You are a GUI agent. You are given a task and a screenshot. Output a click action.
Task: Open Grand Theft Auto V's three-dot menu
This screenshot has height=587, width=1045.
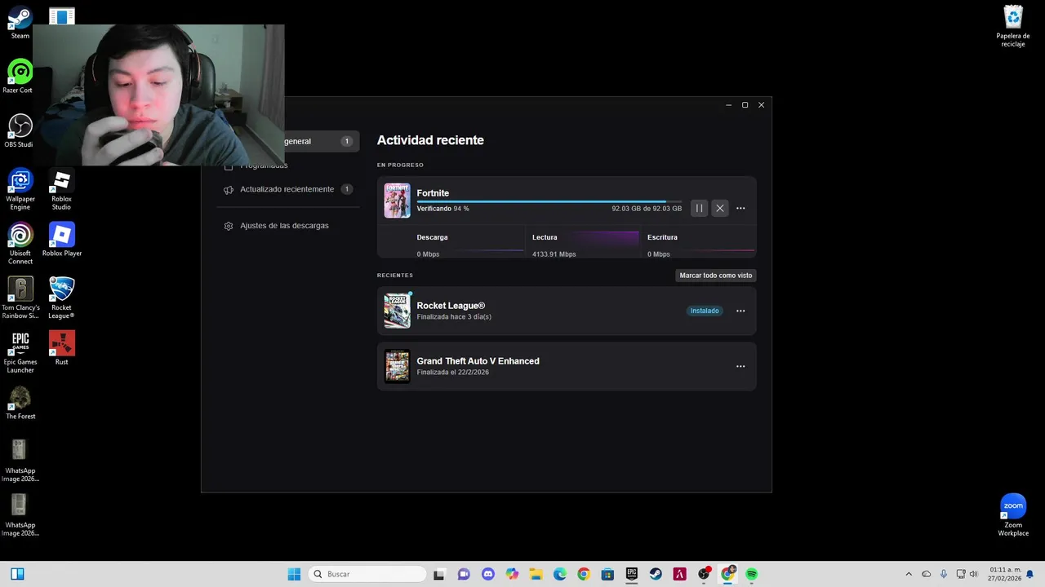(740, 366)
